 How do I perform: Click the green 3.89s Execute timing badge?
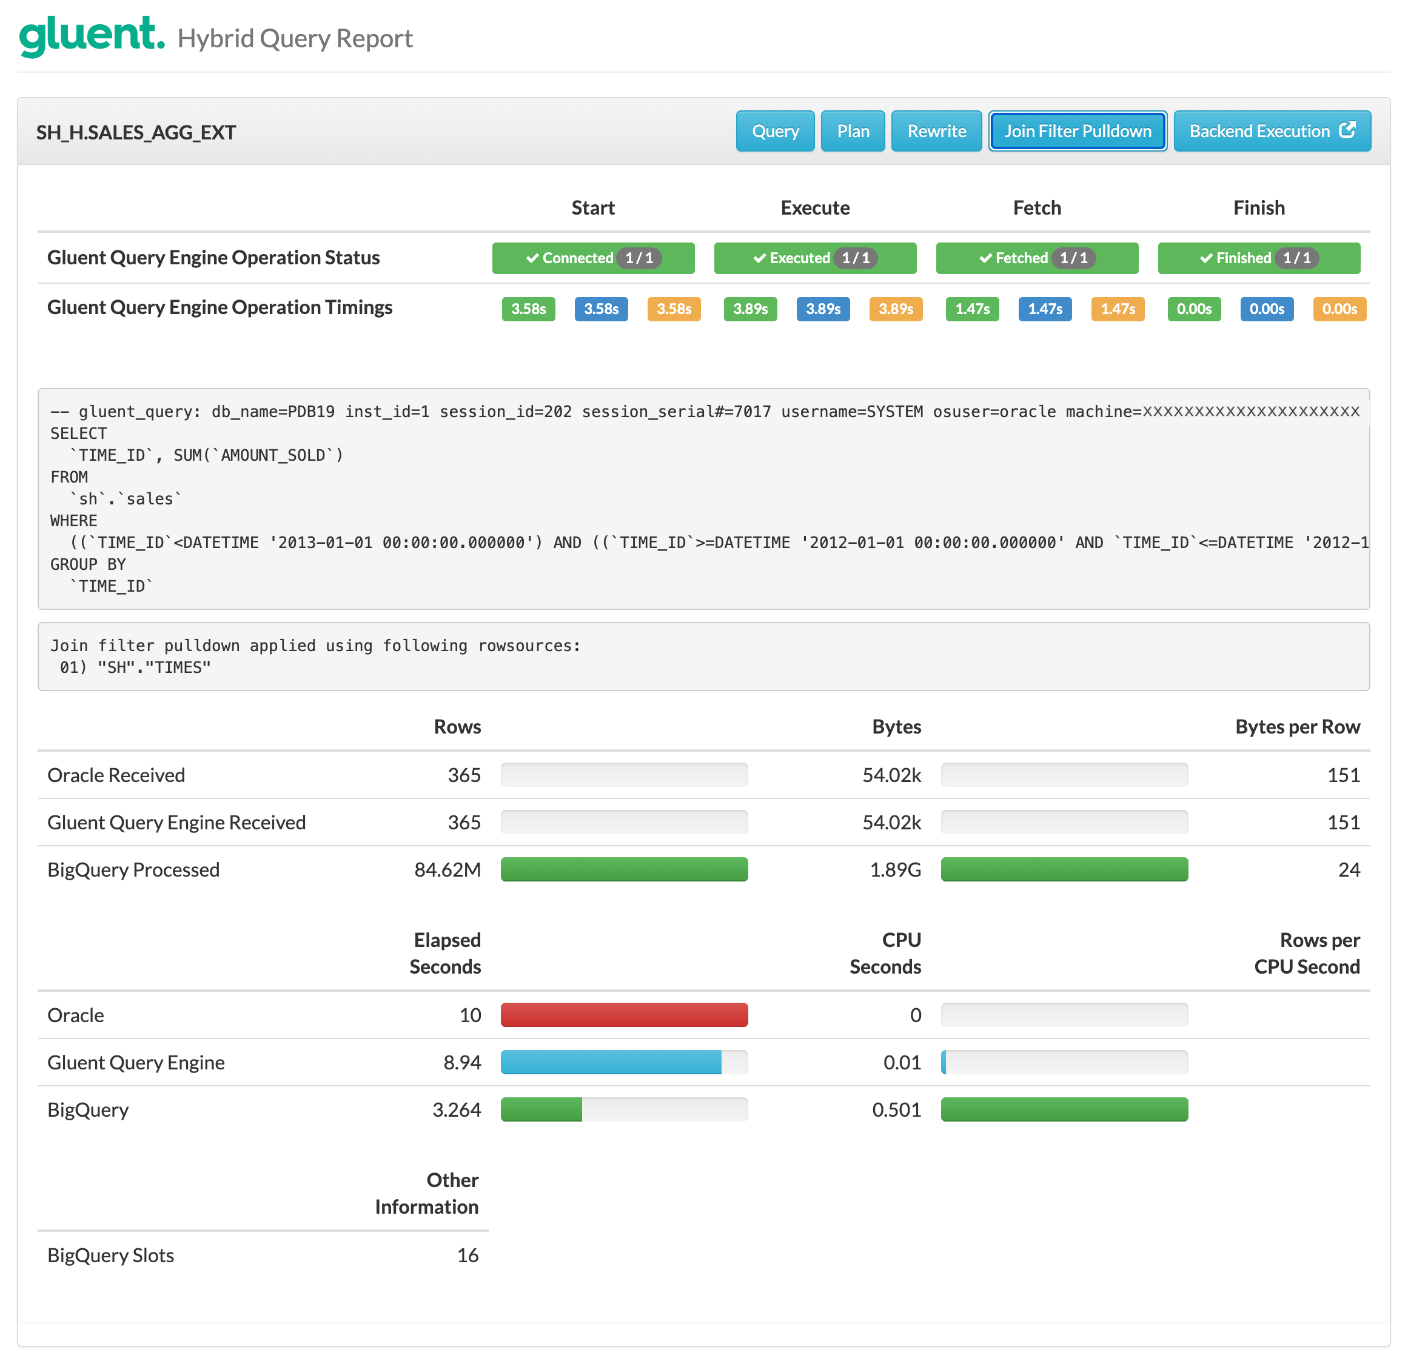coord(751,309)
